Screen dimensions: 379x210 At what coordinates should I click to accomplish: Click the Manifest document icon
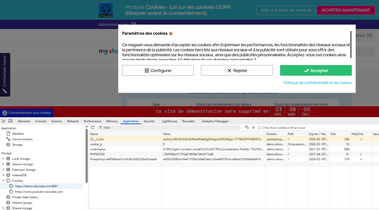click(x=8, y=133)
